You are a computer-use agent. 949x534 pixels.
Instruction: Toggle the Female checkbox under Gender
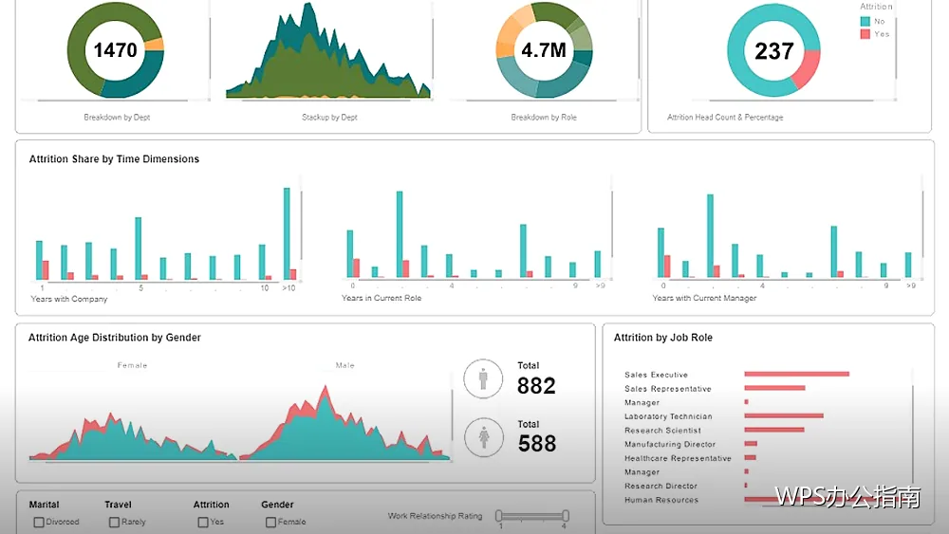click(270, 522)
